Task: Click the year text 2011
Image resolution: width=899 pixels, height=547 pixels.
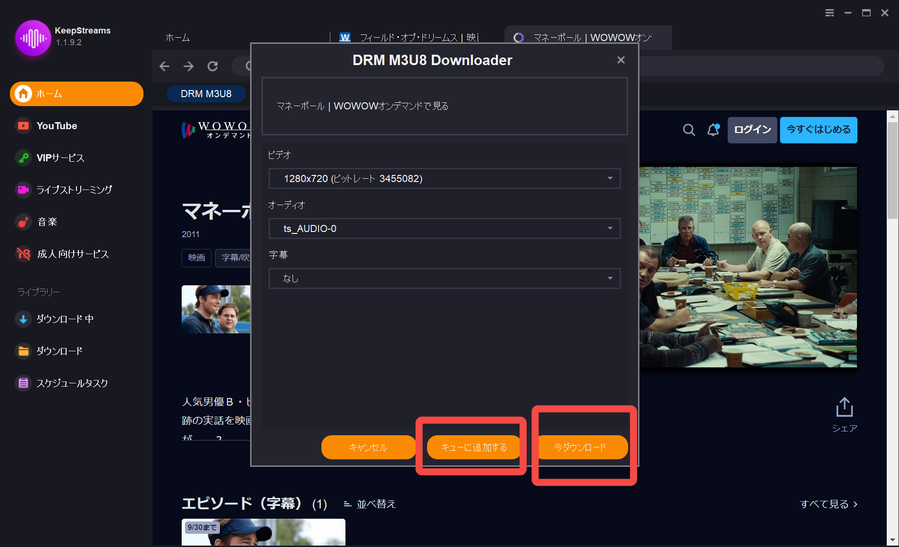Action: 191,234
